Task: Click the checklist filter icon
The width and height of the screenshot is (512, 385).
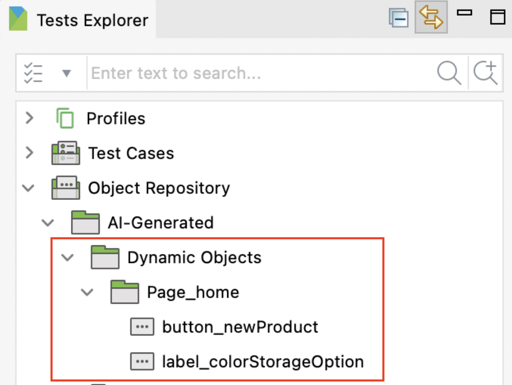Action: (34, 73)
